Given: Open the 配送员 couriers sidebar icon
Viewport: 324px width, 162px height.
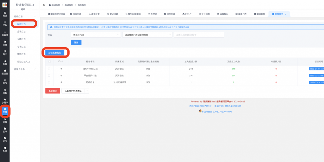Looking at the screenshot, I should coord(4,72).
